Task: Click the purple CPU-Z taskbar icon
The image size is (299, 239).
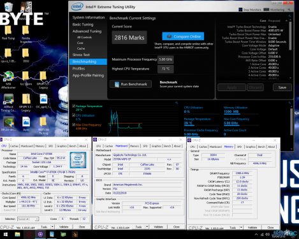Action: (x=40, y=235)
